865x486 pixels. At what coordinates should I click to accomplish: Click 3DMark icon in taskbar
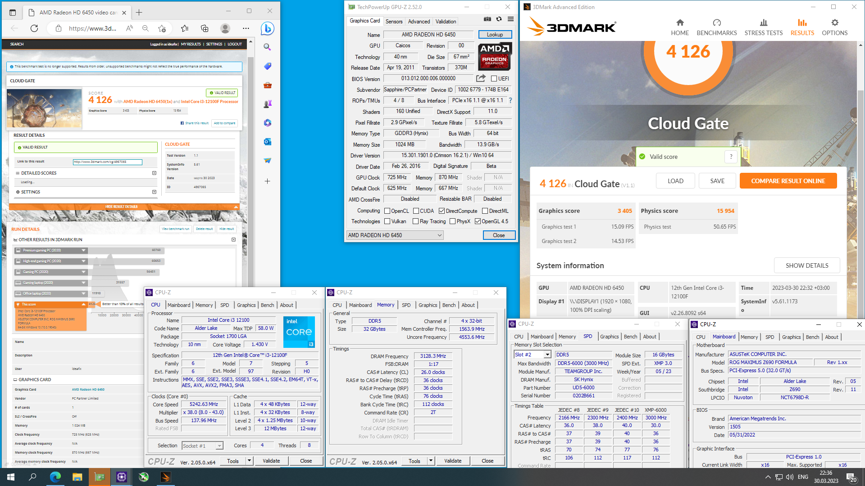coord(165,477)
